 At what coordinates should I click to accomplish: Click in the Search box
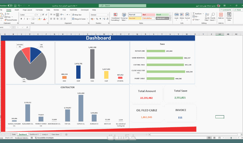click(122, 5)
